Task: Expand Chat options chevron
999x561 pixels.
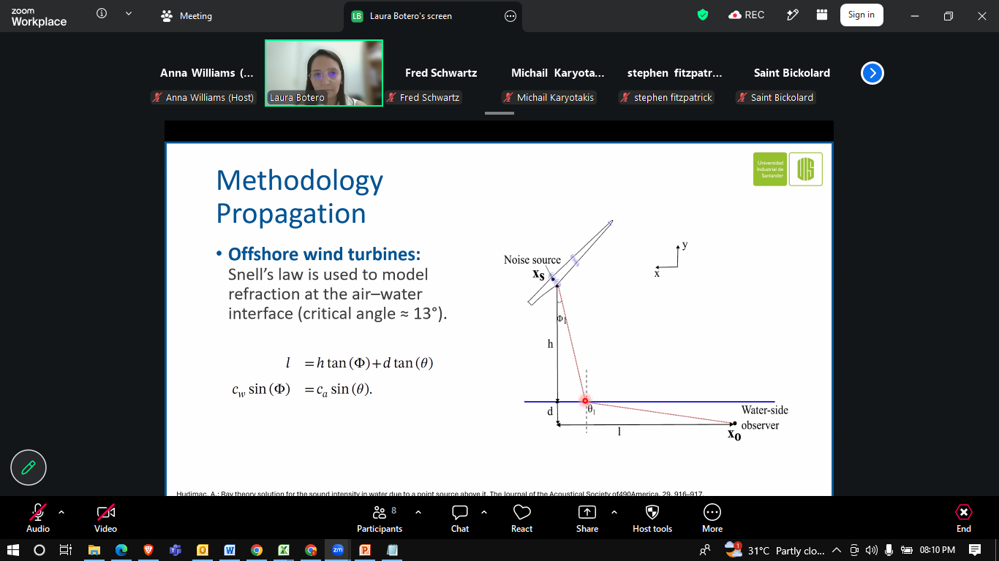Action: tap(484, 512)
